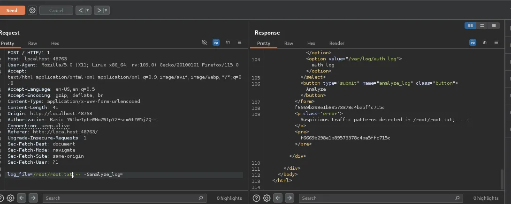Go to previous match in Response search

pyautogui.click(x=278, y=198)
